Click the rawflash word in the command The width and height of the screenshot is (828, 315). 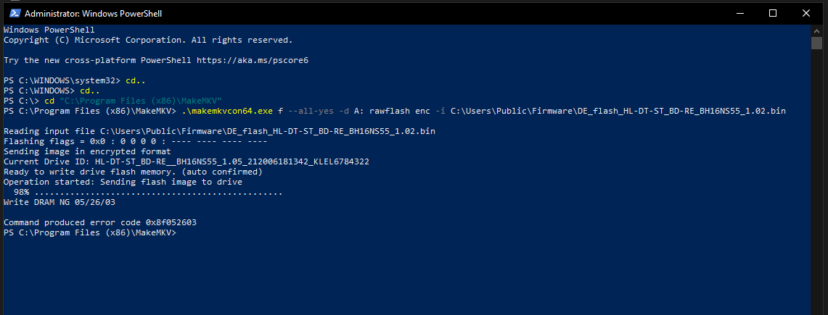(390, 111)
